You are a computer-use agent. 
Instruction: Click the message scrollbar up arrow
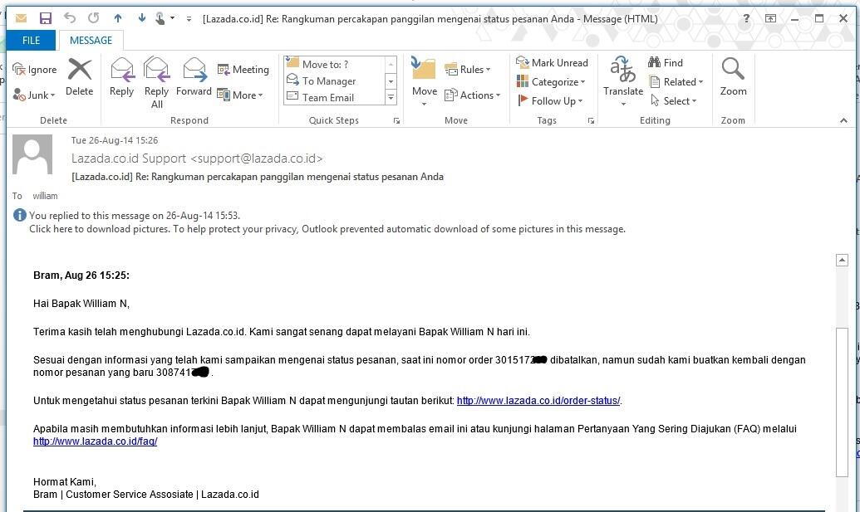(x=842, y=261)
